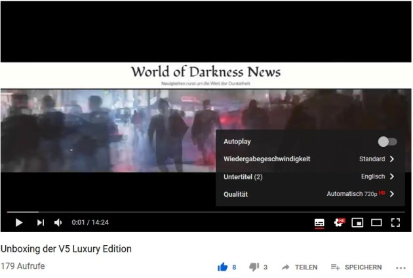Seek on the video progress bar

[x=206, y=212]
